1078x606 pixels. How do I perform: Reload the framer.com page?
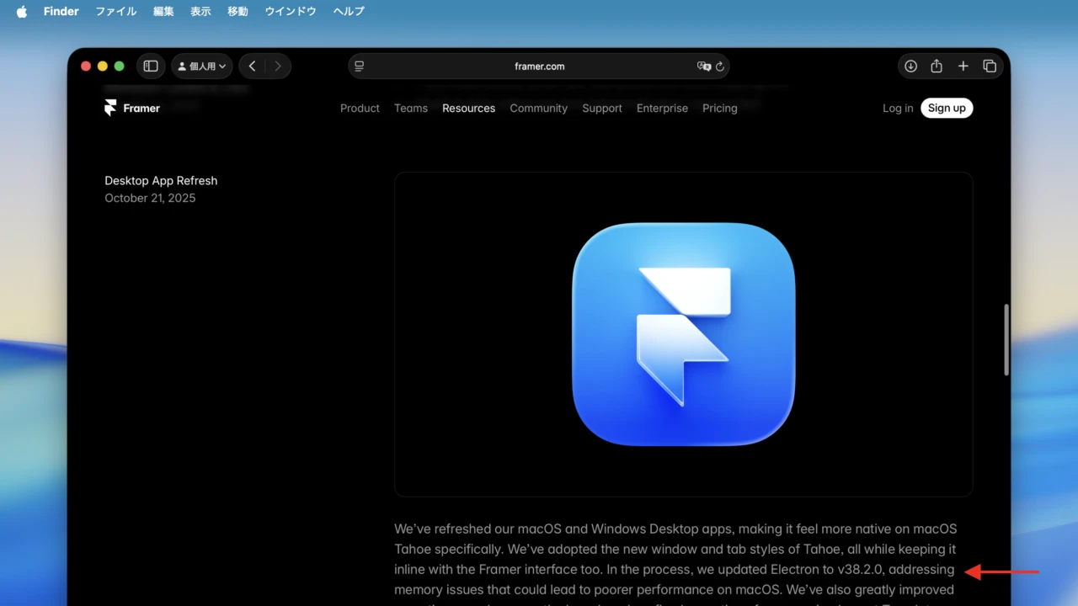[720, 66]
